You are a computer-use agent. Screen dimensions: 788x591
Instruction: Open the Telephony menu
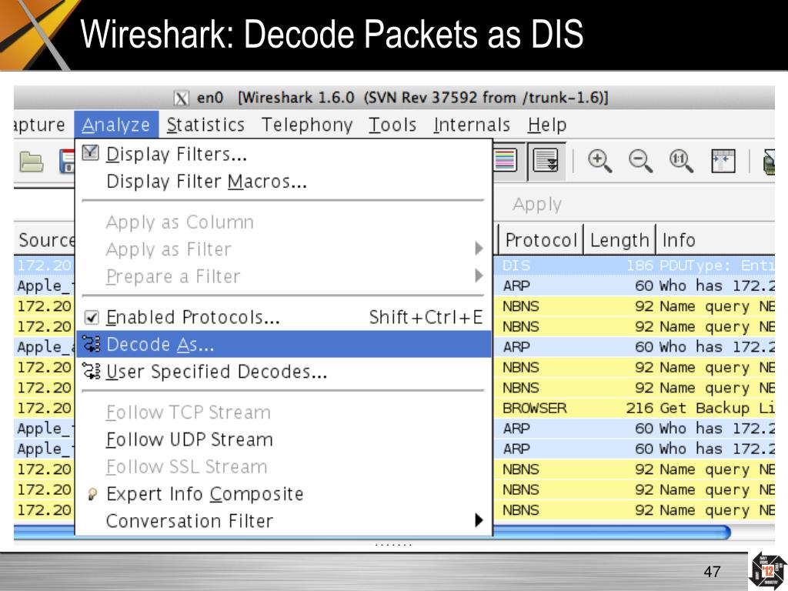pos(307,125)
